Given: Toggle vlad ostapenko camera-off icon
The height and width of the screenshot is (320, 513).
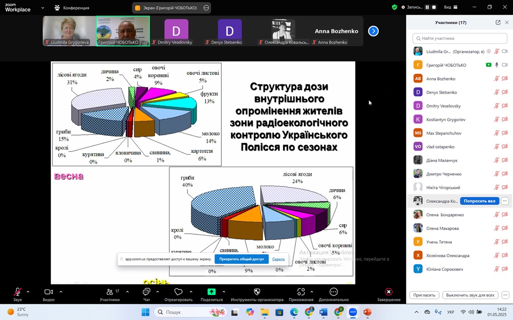Looking at the screenshot, I should 505,147.
